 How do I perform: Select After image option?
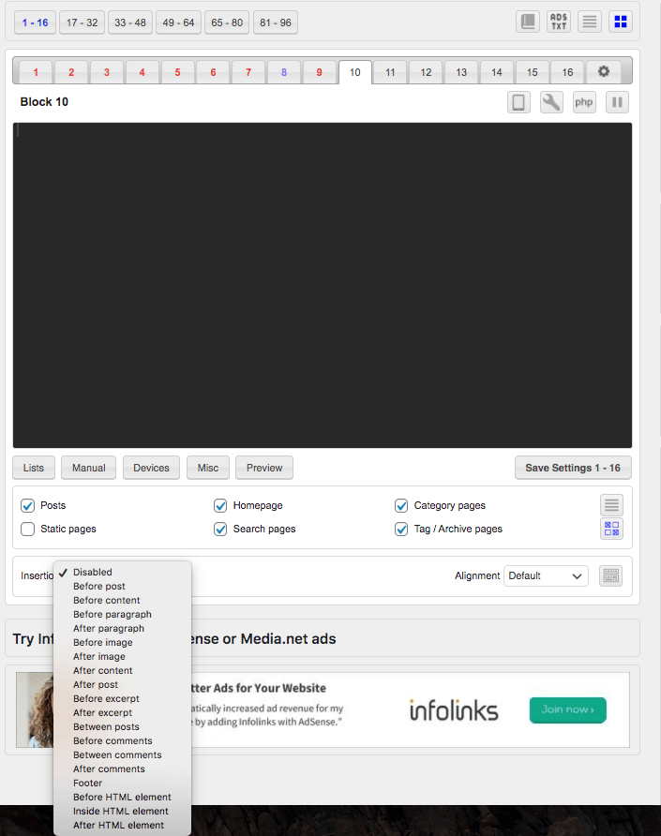click(122, 656)
